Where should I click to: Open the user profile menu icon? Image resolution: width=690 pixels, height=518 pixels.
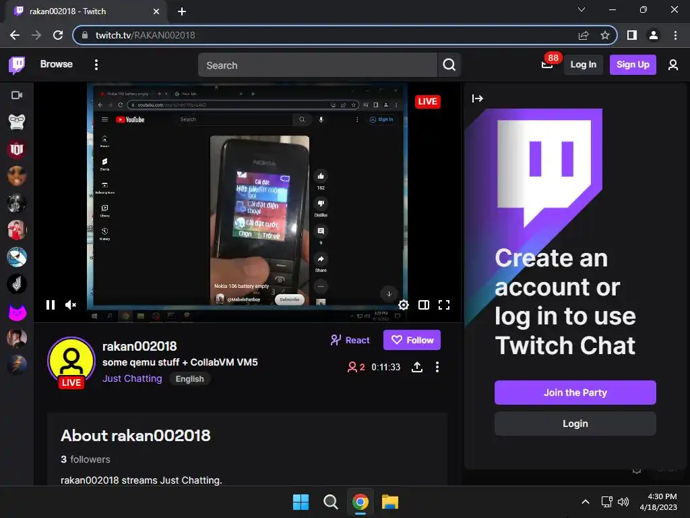point(673,65)
